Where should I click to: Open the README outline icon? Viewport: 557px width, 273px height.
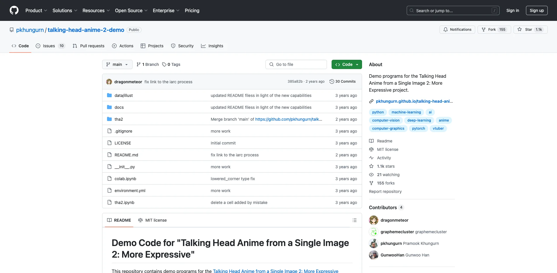click(x=355, y=220)
